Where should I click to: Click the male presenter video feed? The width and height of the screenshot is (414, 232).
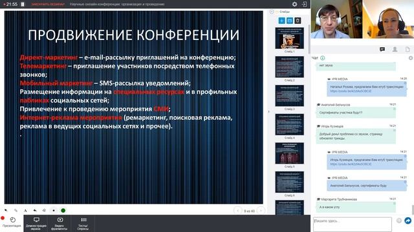tap(336, 19)
